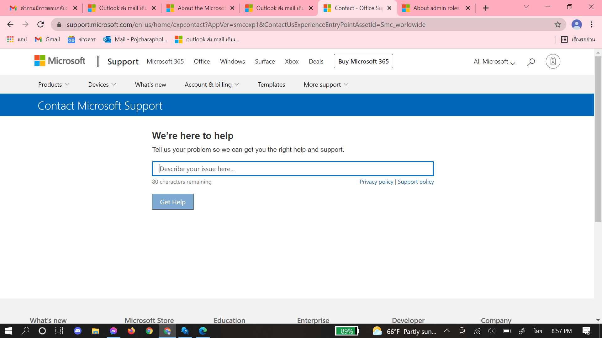Open the site search magnifier icon
The height and width of the screenshot is (338, 602).
click(531, 62)
